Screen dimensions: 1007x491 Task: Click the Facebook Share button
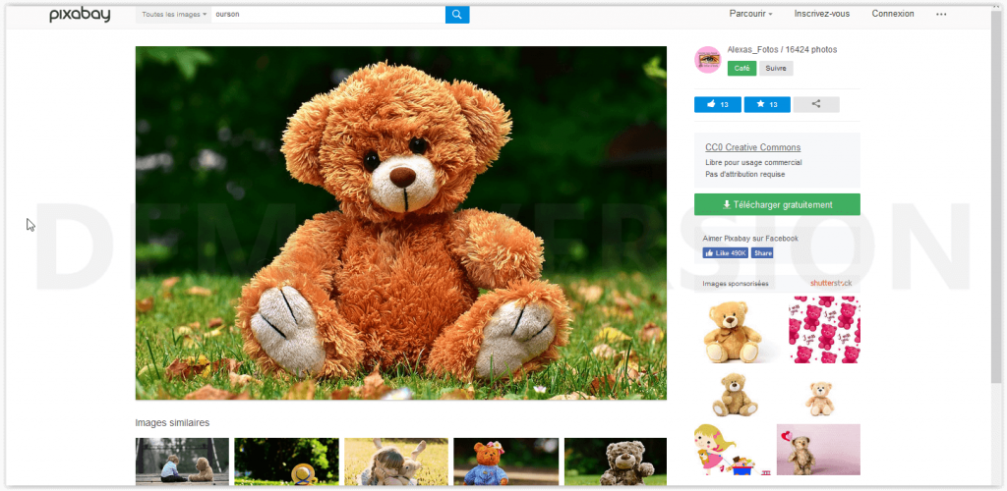[762, 252]
